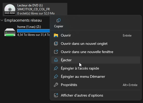Click the new window icon beside Ouvrir dans une nouvelle fenêtre
Viewport: 143px width, 103px height.
point(56,52)
